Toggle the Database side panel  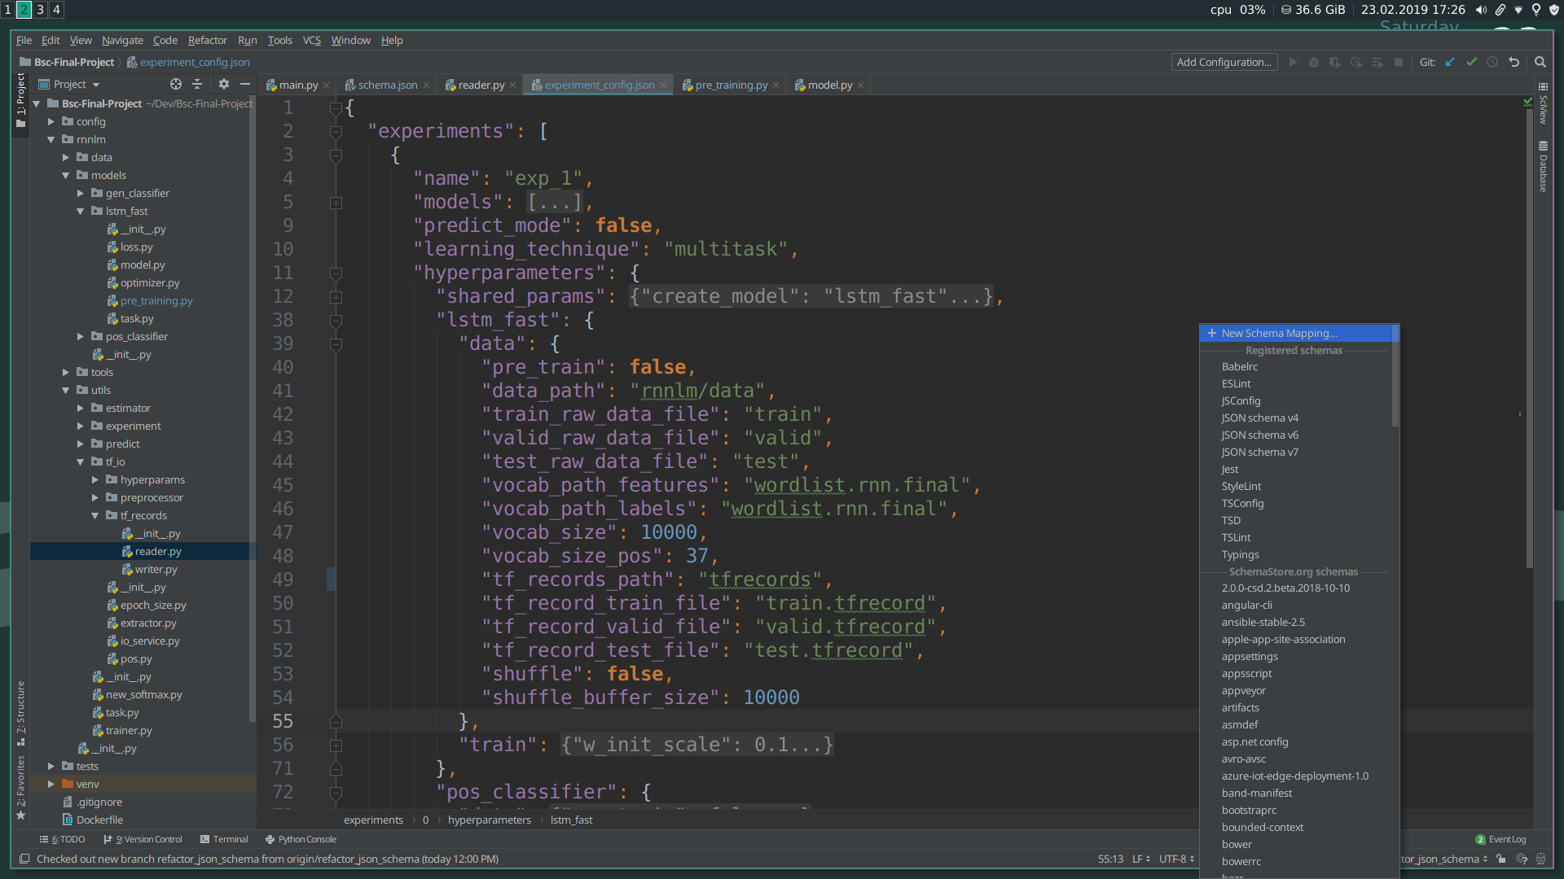1543,167
